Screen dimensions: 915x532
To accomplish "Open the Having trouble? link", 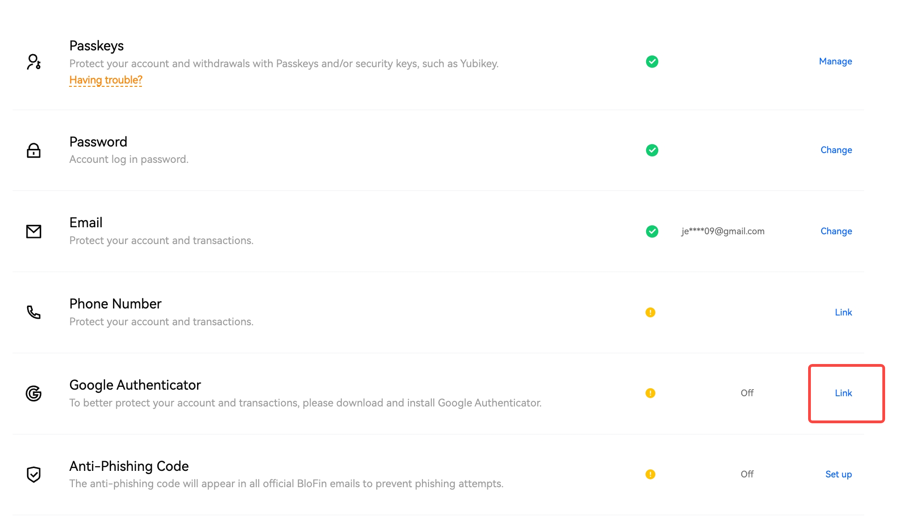I will point(106,80).
